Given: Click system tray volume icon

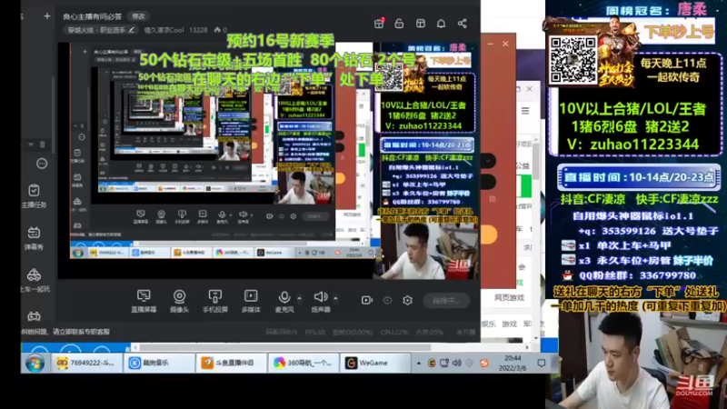Looking at the screenshot, I should click(x=457, y=363).
